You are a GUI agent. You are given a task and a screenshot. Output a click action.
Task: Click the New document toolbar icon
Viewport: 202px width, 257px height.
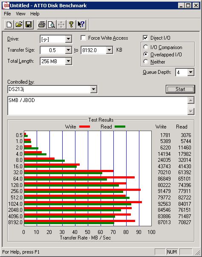[9, 25]
